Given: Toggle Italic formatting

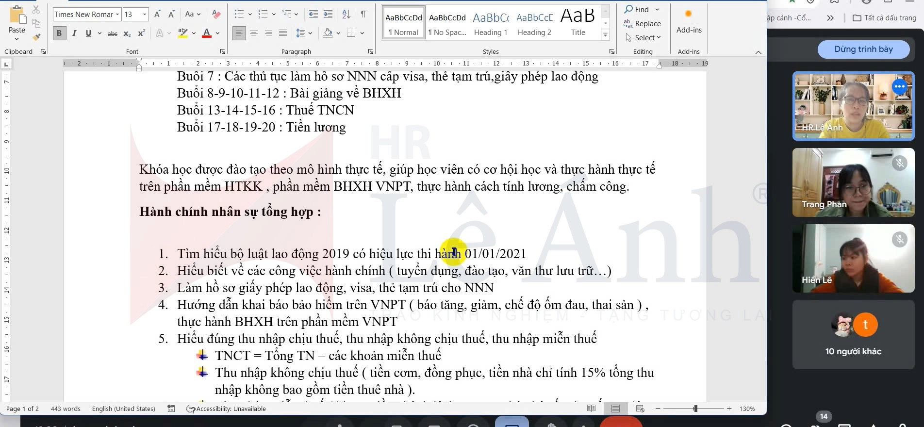Looking at the screenshot, I should coord(74,33).
